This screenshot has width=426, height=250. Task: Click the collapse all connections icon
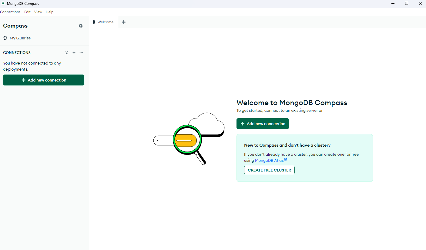[x=67, y=53]
